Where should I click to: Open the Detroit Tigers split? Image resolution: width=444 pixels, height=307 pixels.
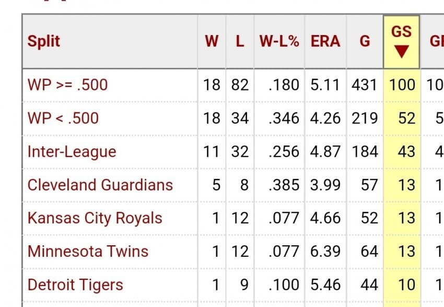[x=75, y=285]
